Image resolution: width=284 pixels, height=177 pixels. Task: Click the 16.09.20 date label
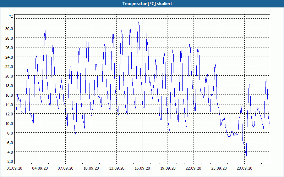142,168
